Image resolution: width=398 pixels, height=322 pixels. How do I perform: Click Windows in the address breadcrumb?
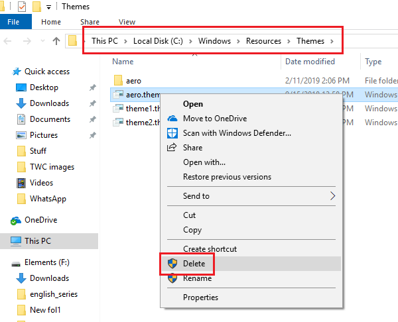[x=214, y=41]
